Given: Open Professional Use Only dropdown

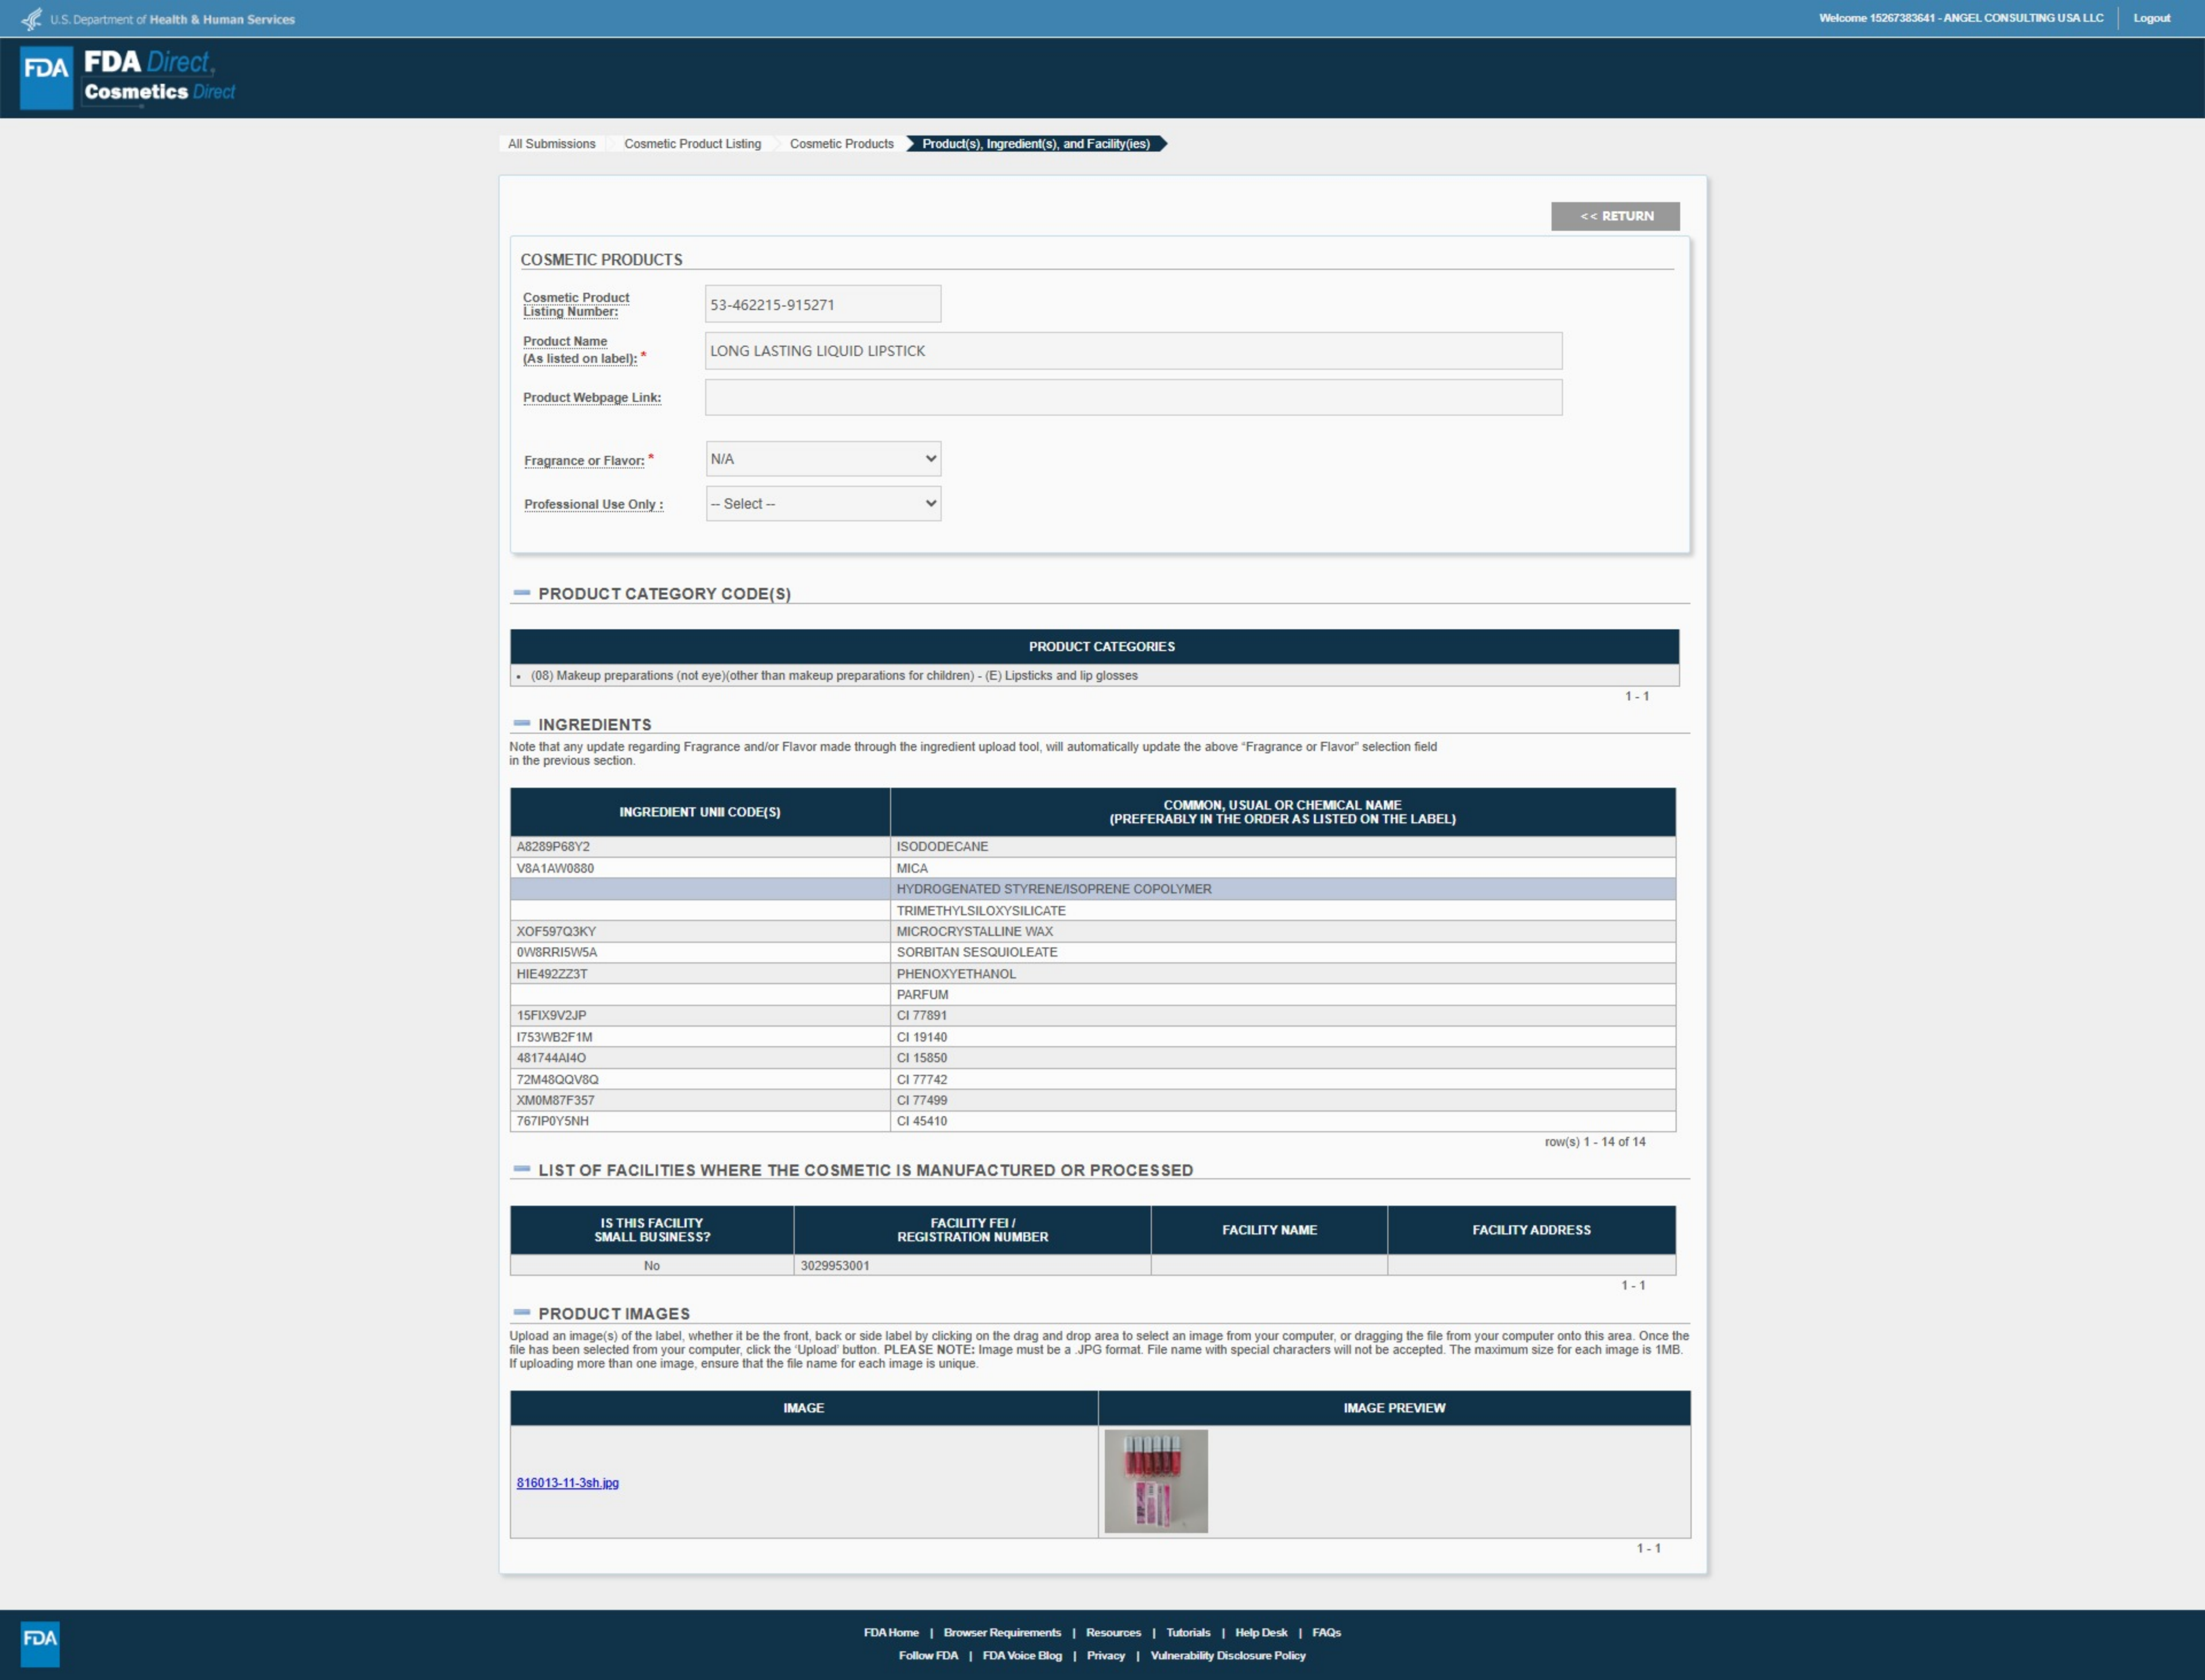Looking at the screenshot, I should click(x=822, y=504).
